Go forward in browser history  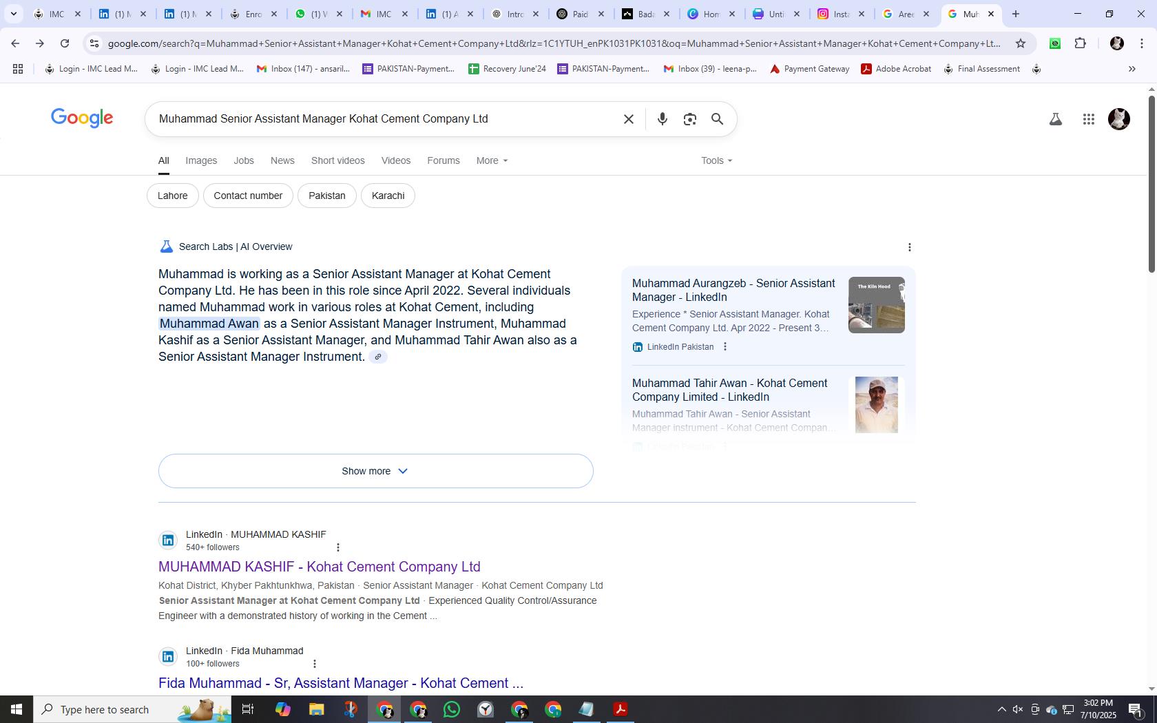[40, 43]
